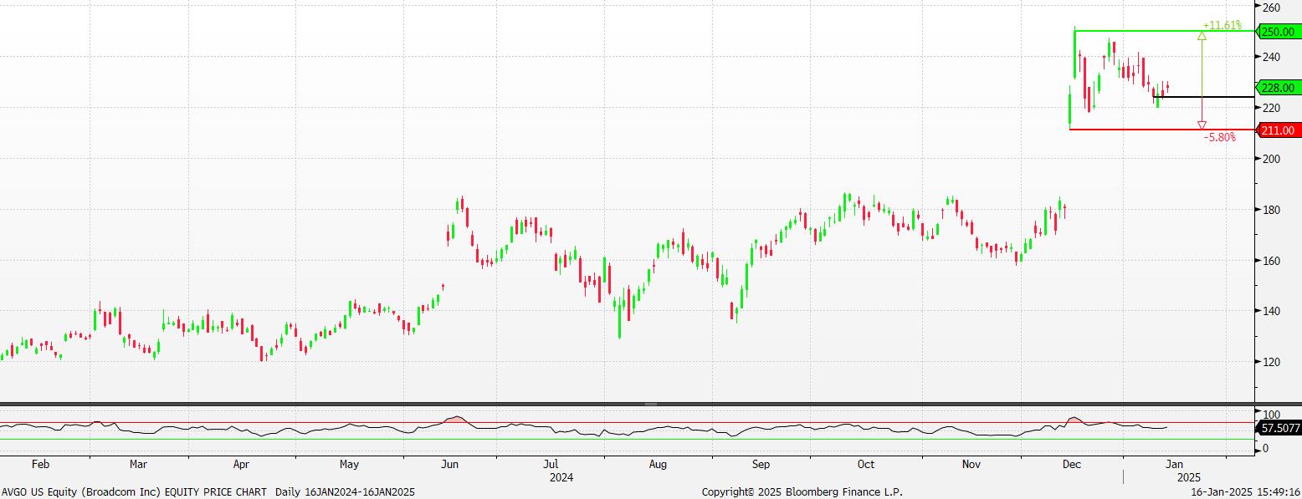Grab the divider between price and RSI panes
Image resolution: width=1302 pixels, height=499 pixels.
coord(651,404)
